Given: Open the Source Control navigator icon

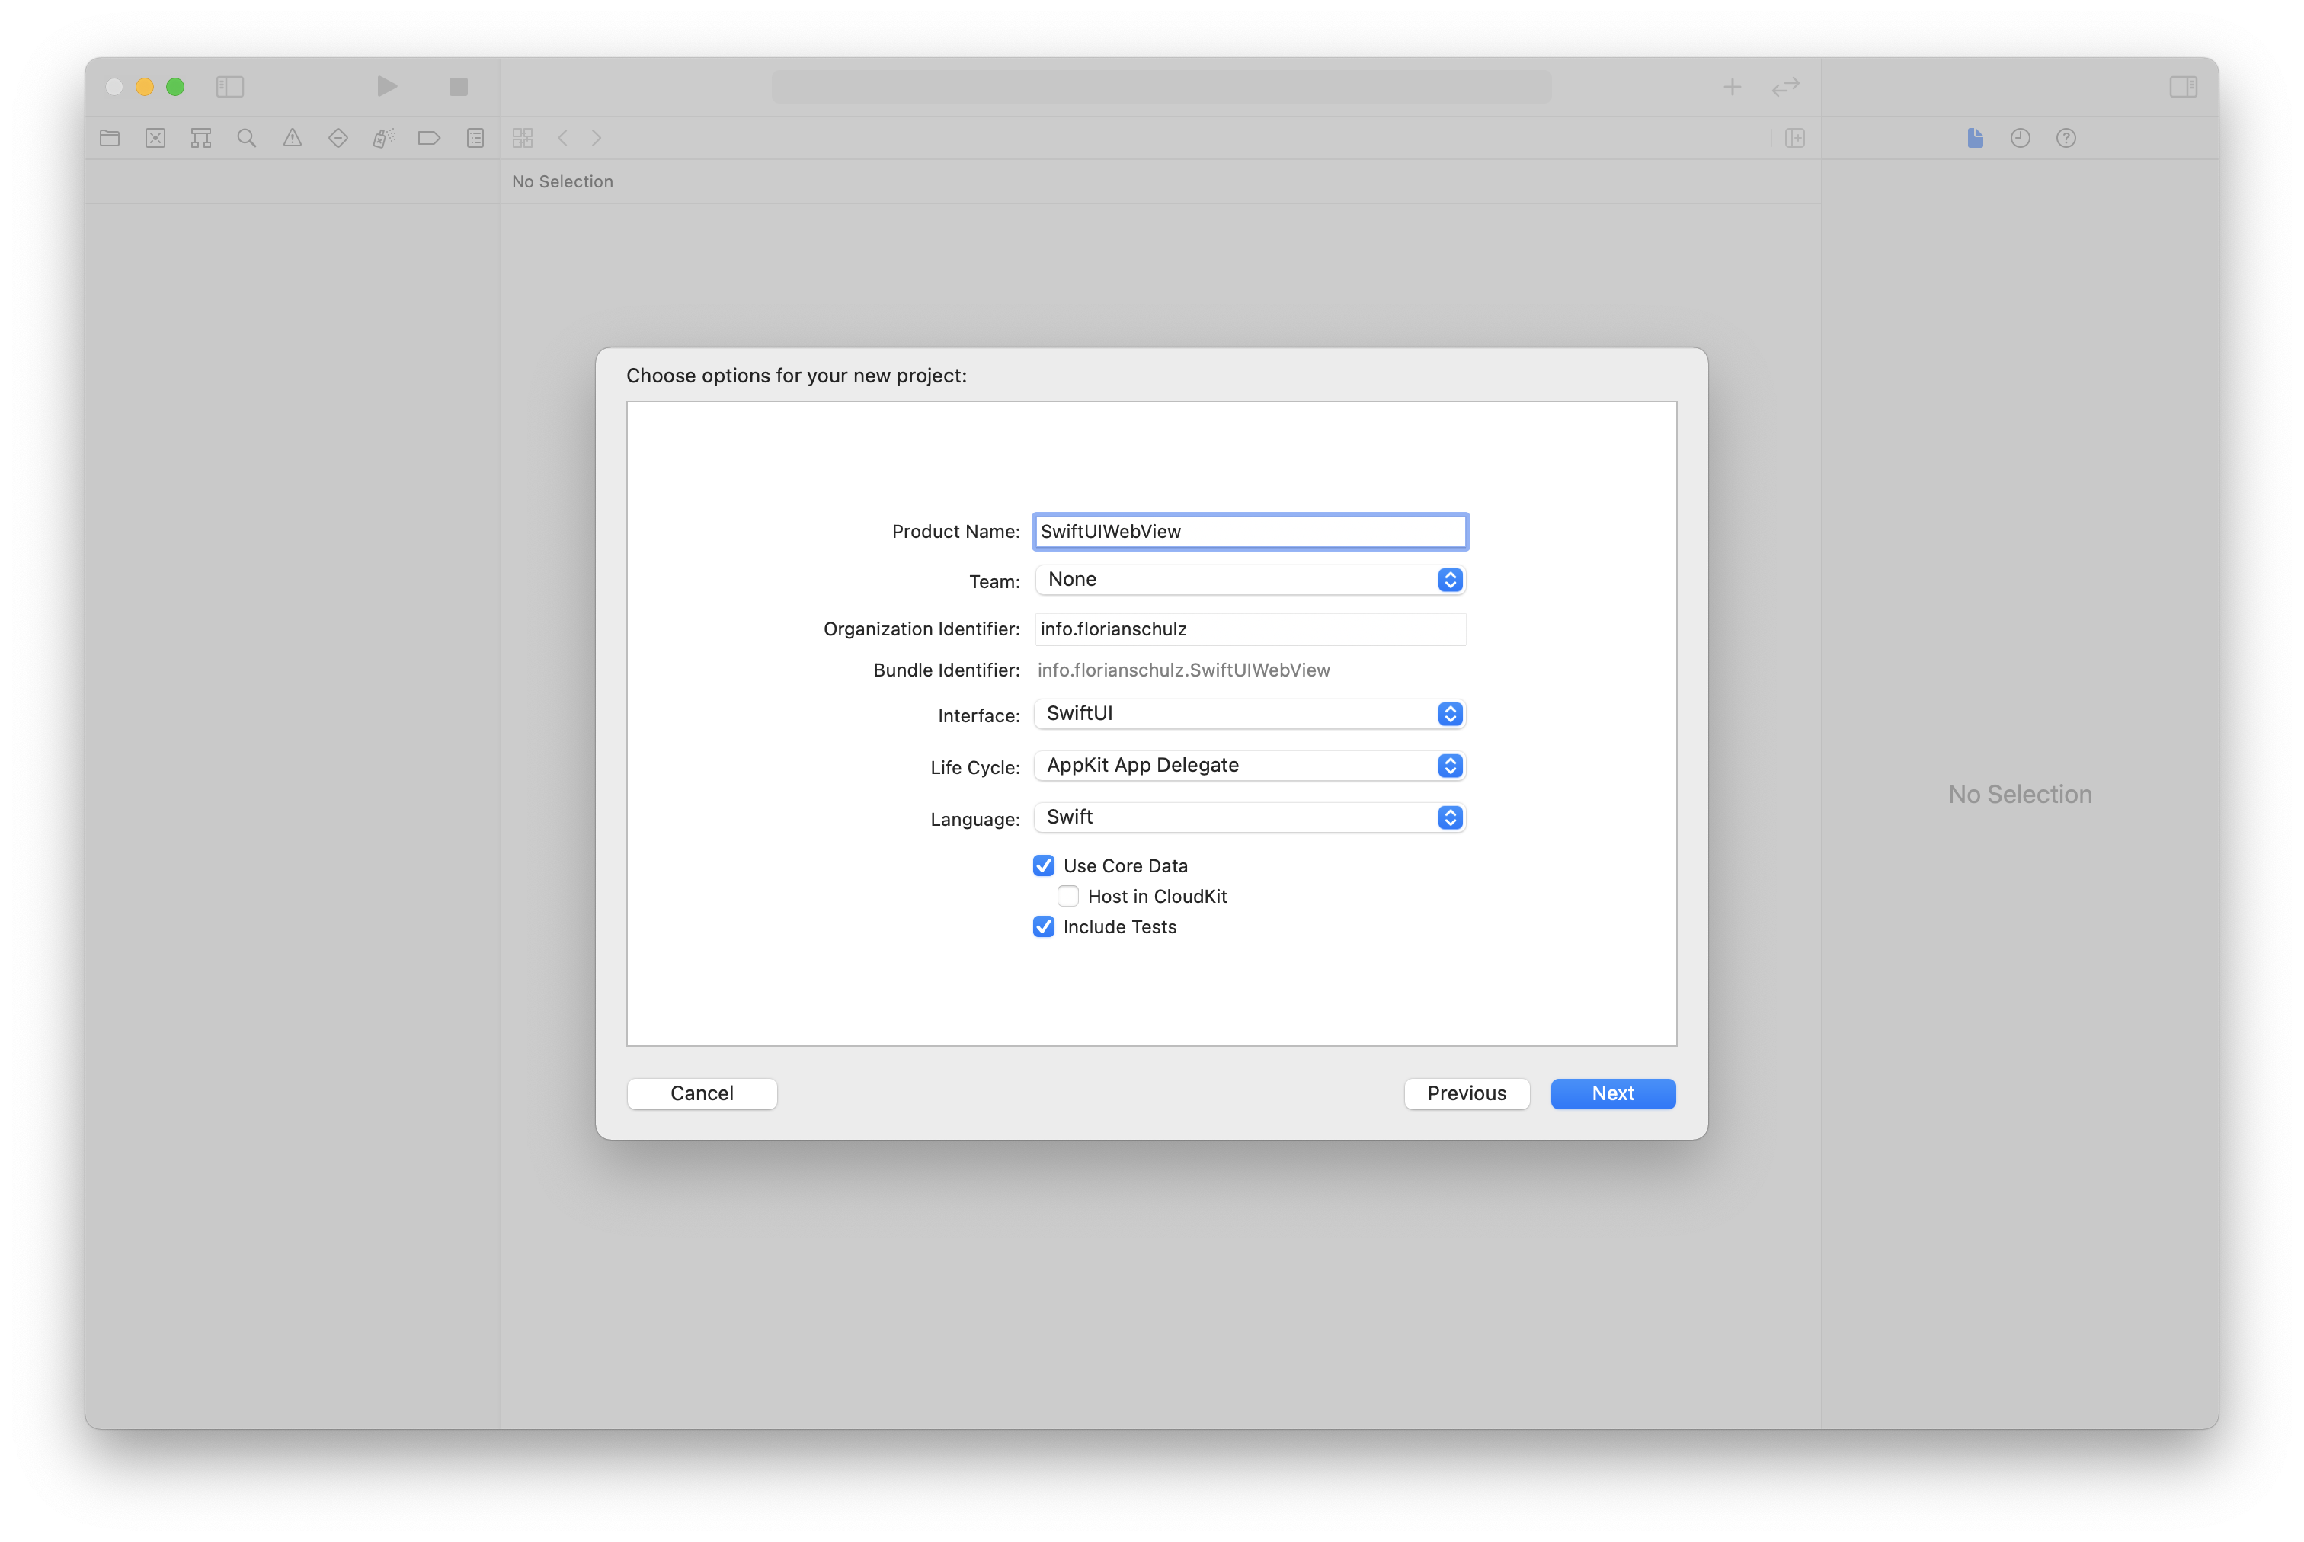Looking at the screenshot, I should point(155,138).
